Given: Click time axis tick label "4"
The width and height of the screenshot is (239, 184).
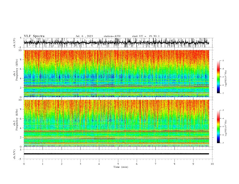Looking at the screenshot, I should coord(99,164).
